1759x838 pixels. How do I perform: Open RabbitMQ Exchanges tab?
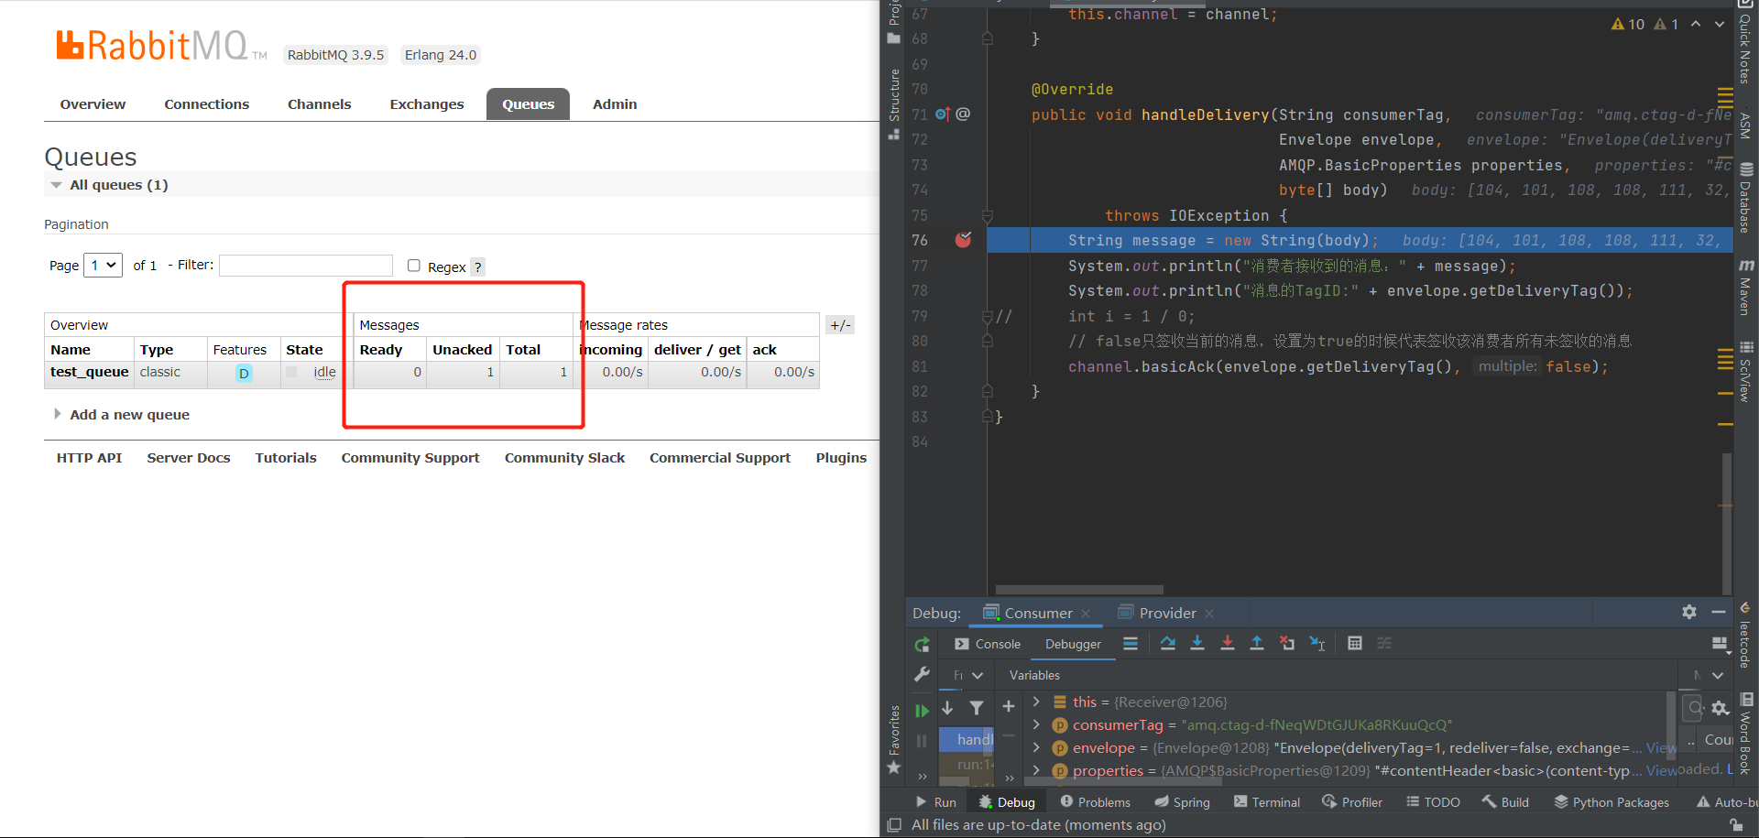[x=427, y=104]
